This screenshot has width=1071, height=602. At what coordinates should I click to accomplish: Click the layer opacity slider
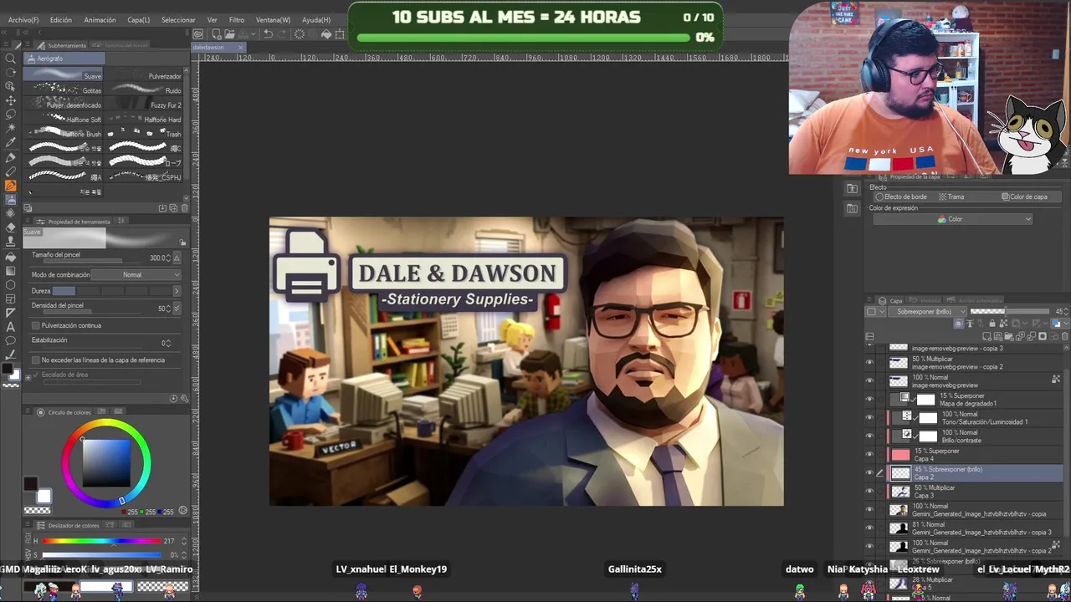tap(1009, 312)
